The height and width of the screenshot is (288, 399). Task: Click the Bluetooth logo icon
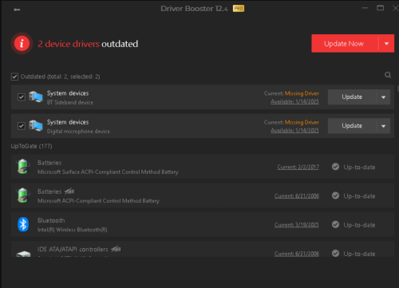coord(23,224)
